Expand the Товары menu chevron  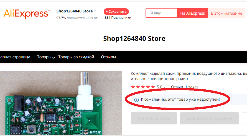(x=54, y=57)
